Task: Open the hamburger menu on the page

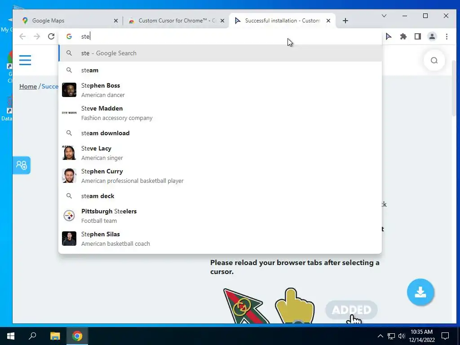Action: tap(25, 60)
